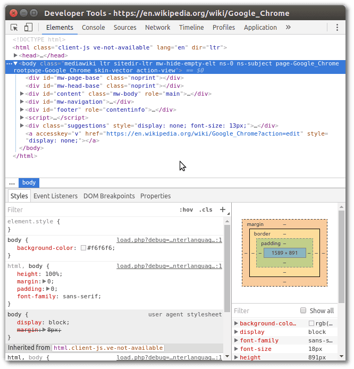
Task: Follow the Google_Chrome?action=edit href link
Action: click(203, 133)
